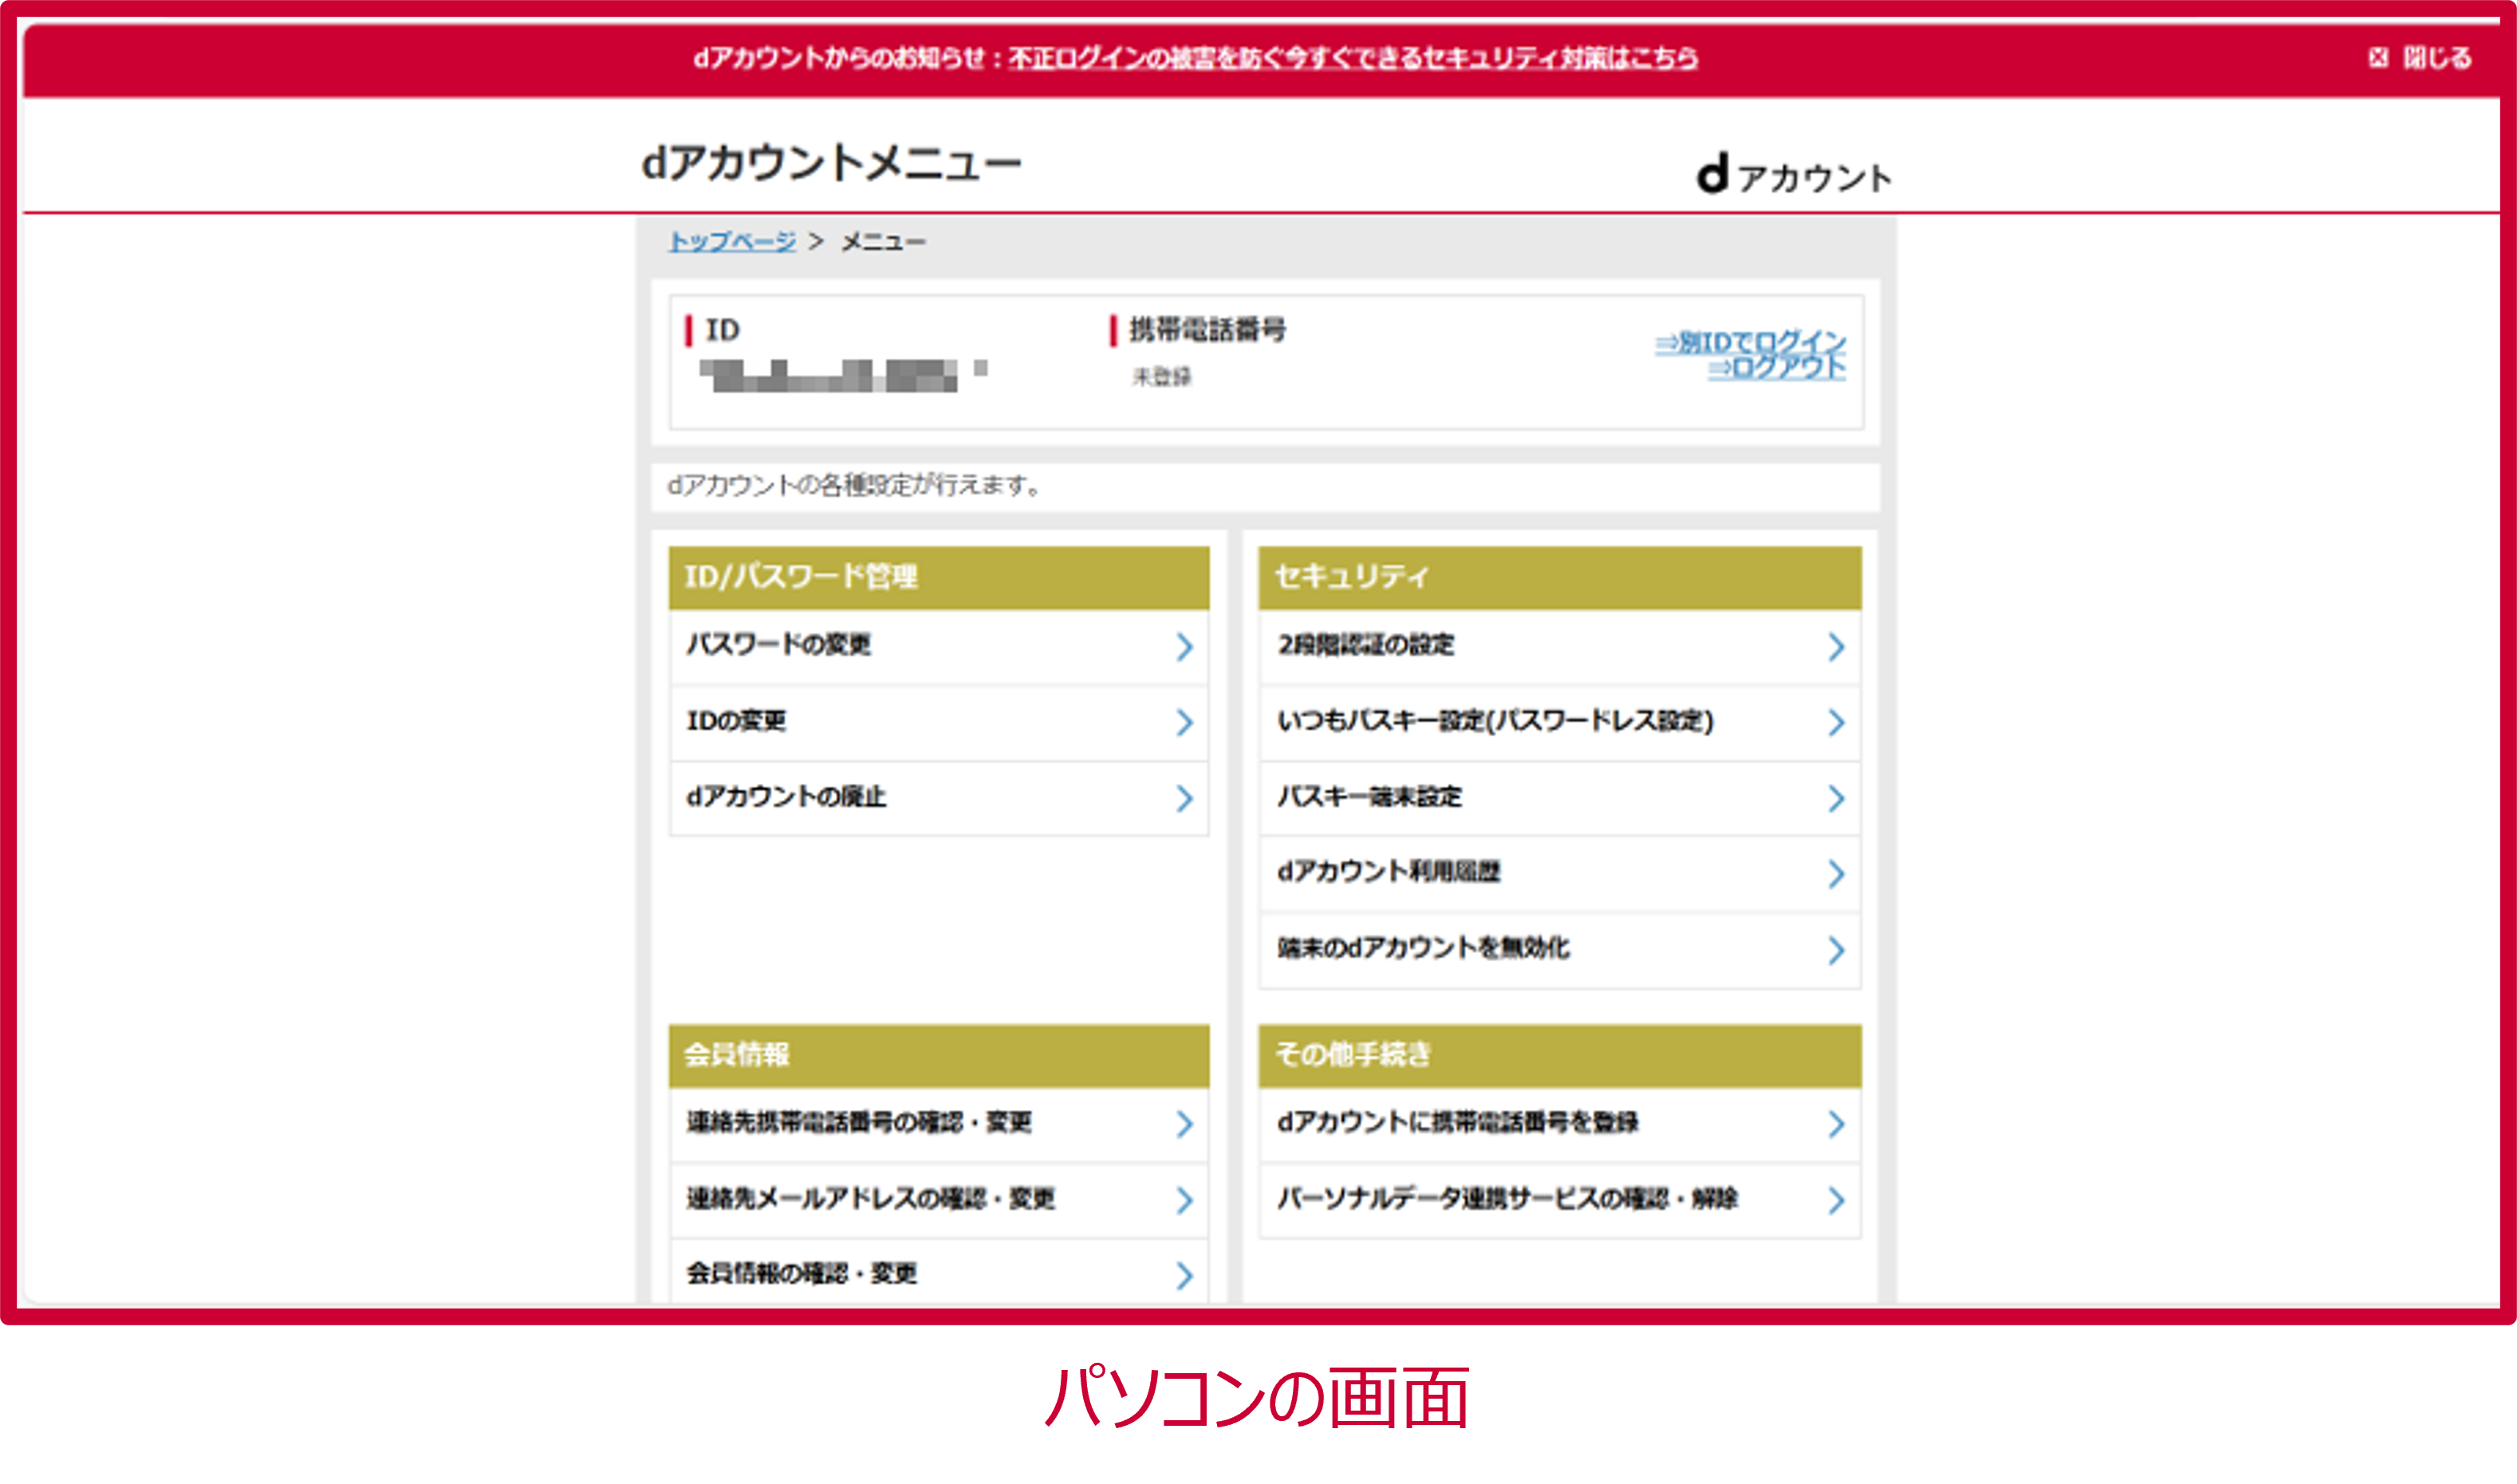Click the chevron for dアカウント利用履歴
The image size is (2517, 1484).
[x=1835, y=874]
